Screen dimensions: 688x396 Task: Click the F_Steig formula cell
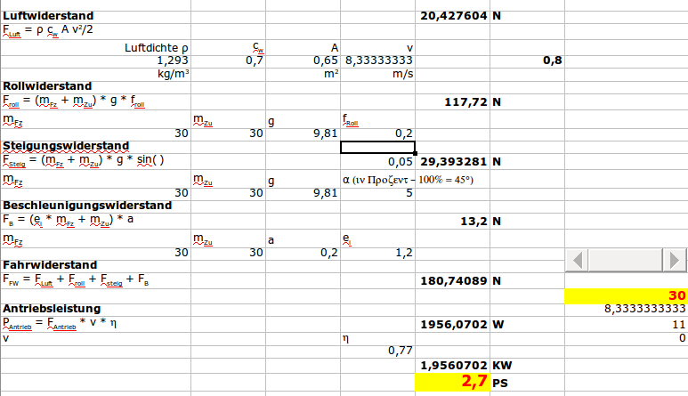[95, 161]
